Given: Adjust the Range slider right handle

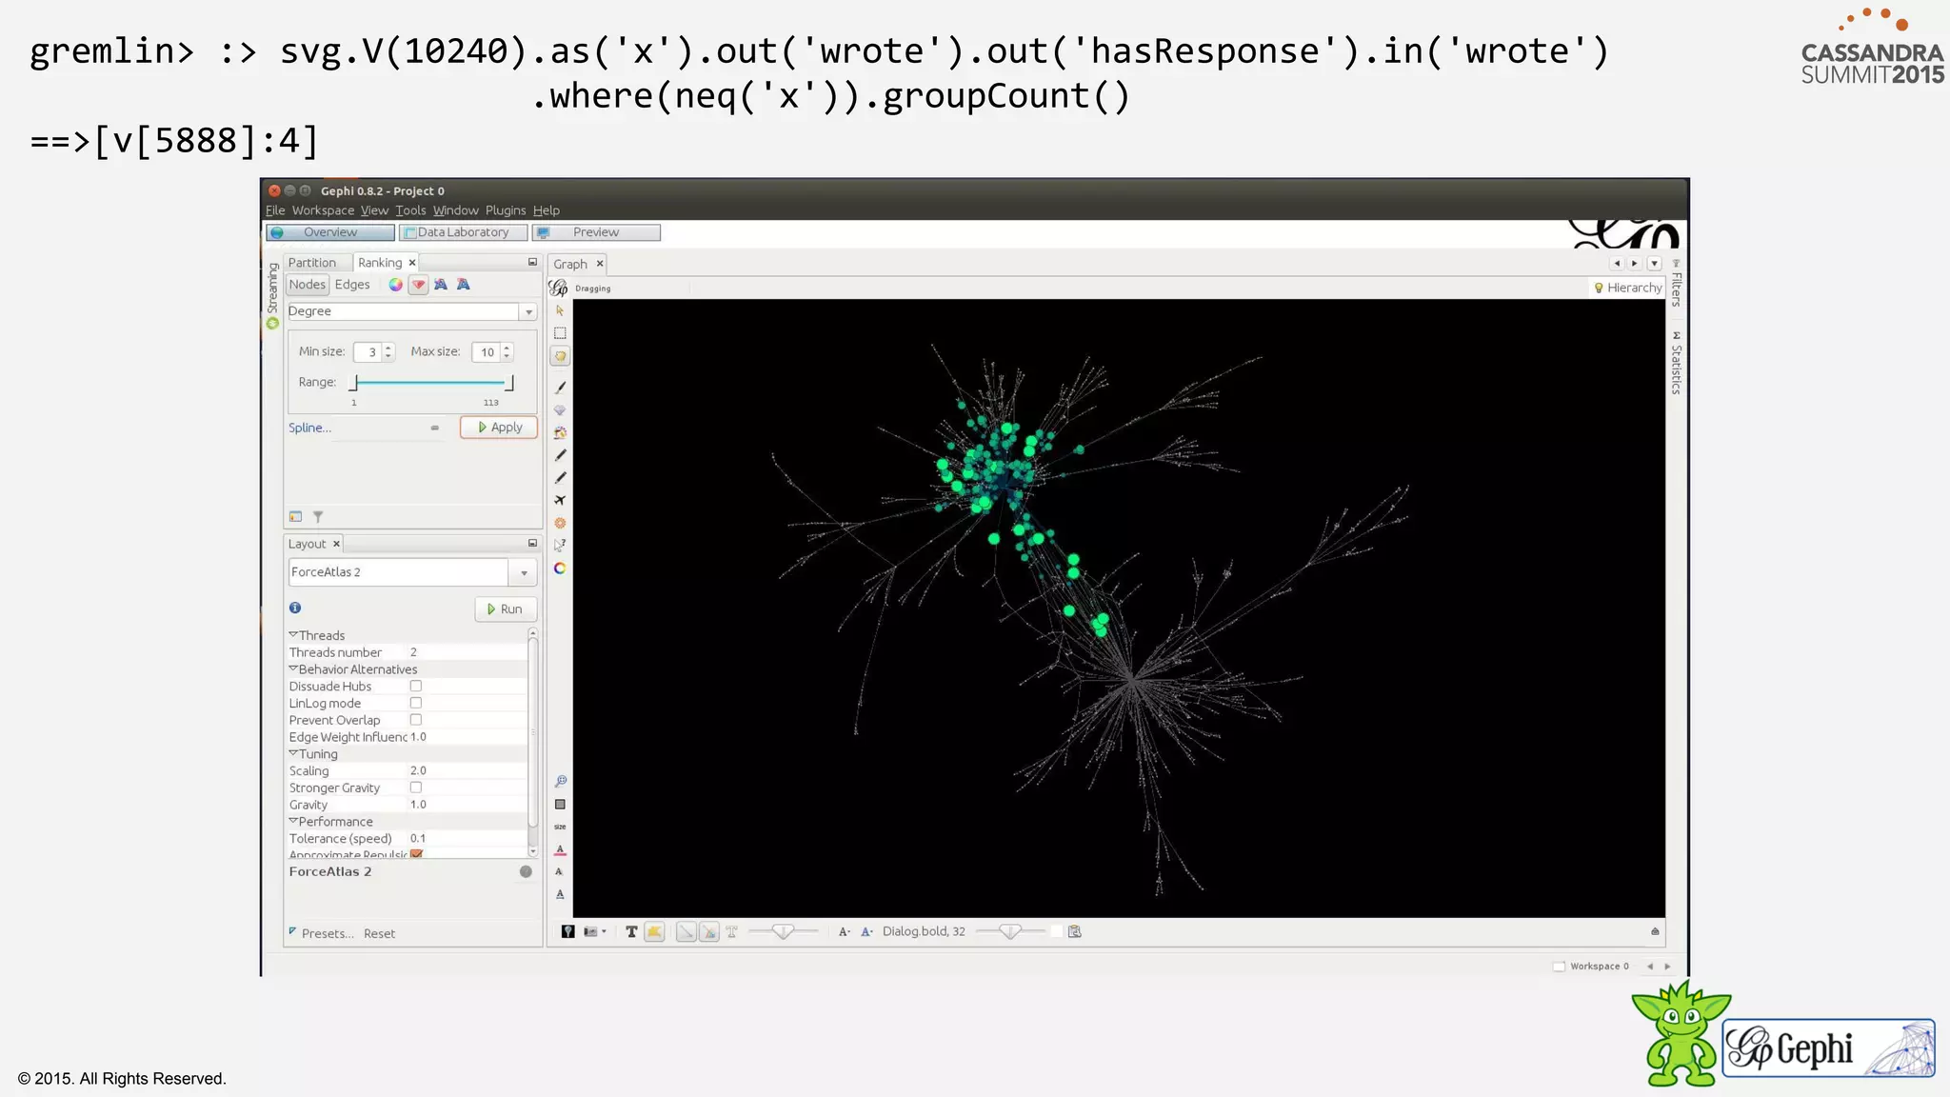Looking at the screenshot, I should pyautogui.click(x=510, y=383).
